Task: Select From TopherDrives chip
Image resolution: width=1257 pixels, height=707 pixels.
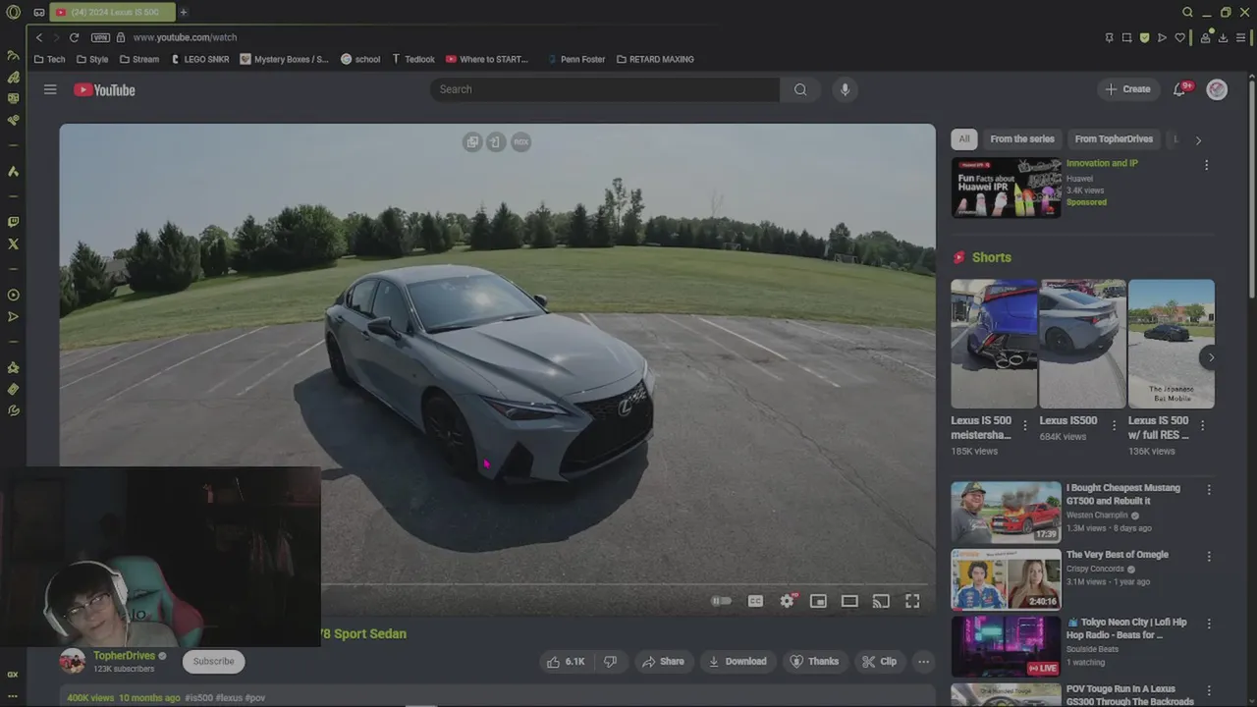Action: (x=1114, y=139)
